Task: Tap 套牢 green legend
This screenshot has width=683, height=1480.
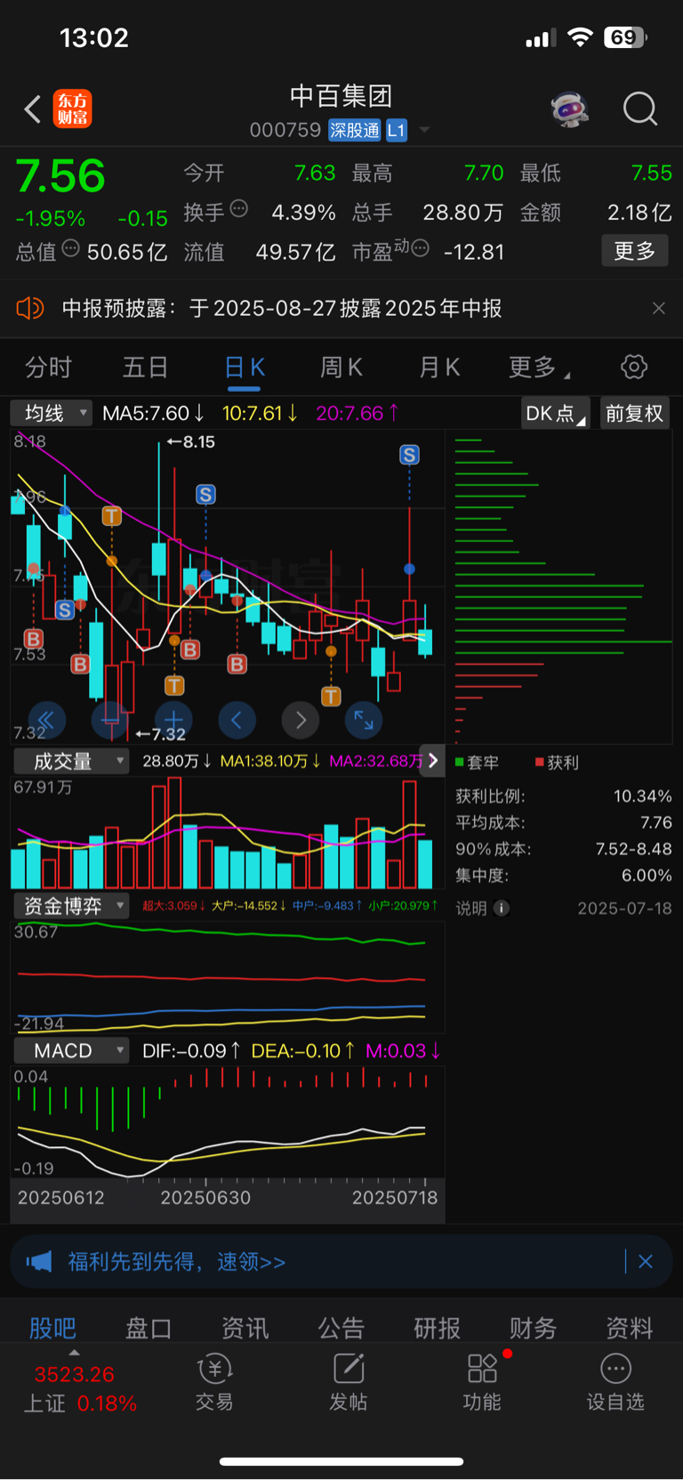Action: click(477, 763)
